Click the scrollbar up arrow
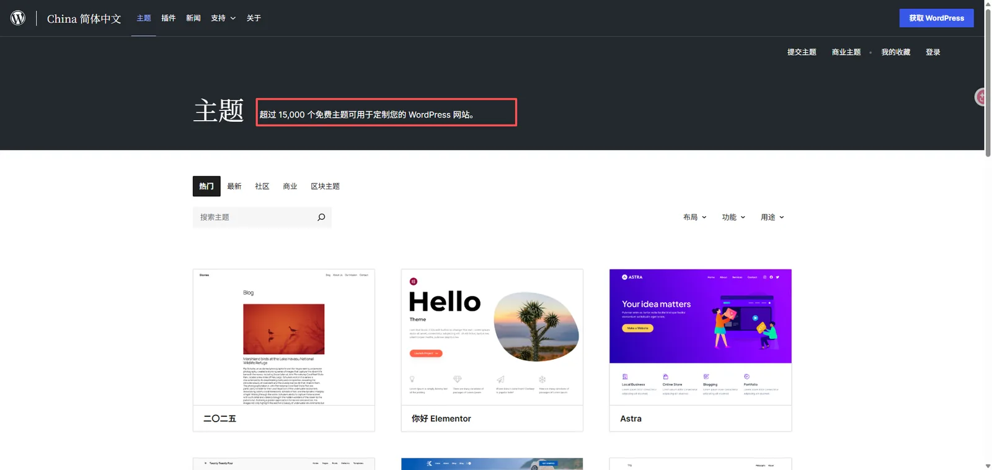Image resolution: width=992 pixels, height=470 pixels. (988, 4)
